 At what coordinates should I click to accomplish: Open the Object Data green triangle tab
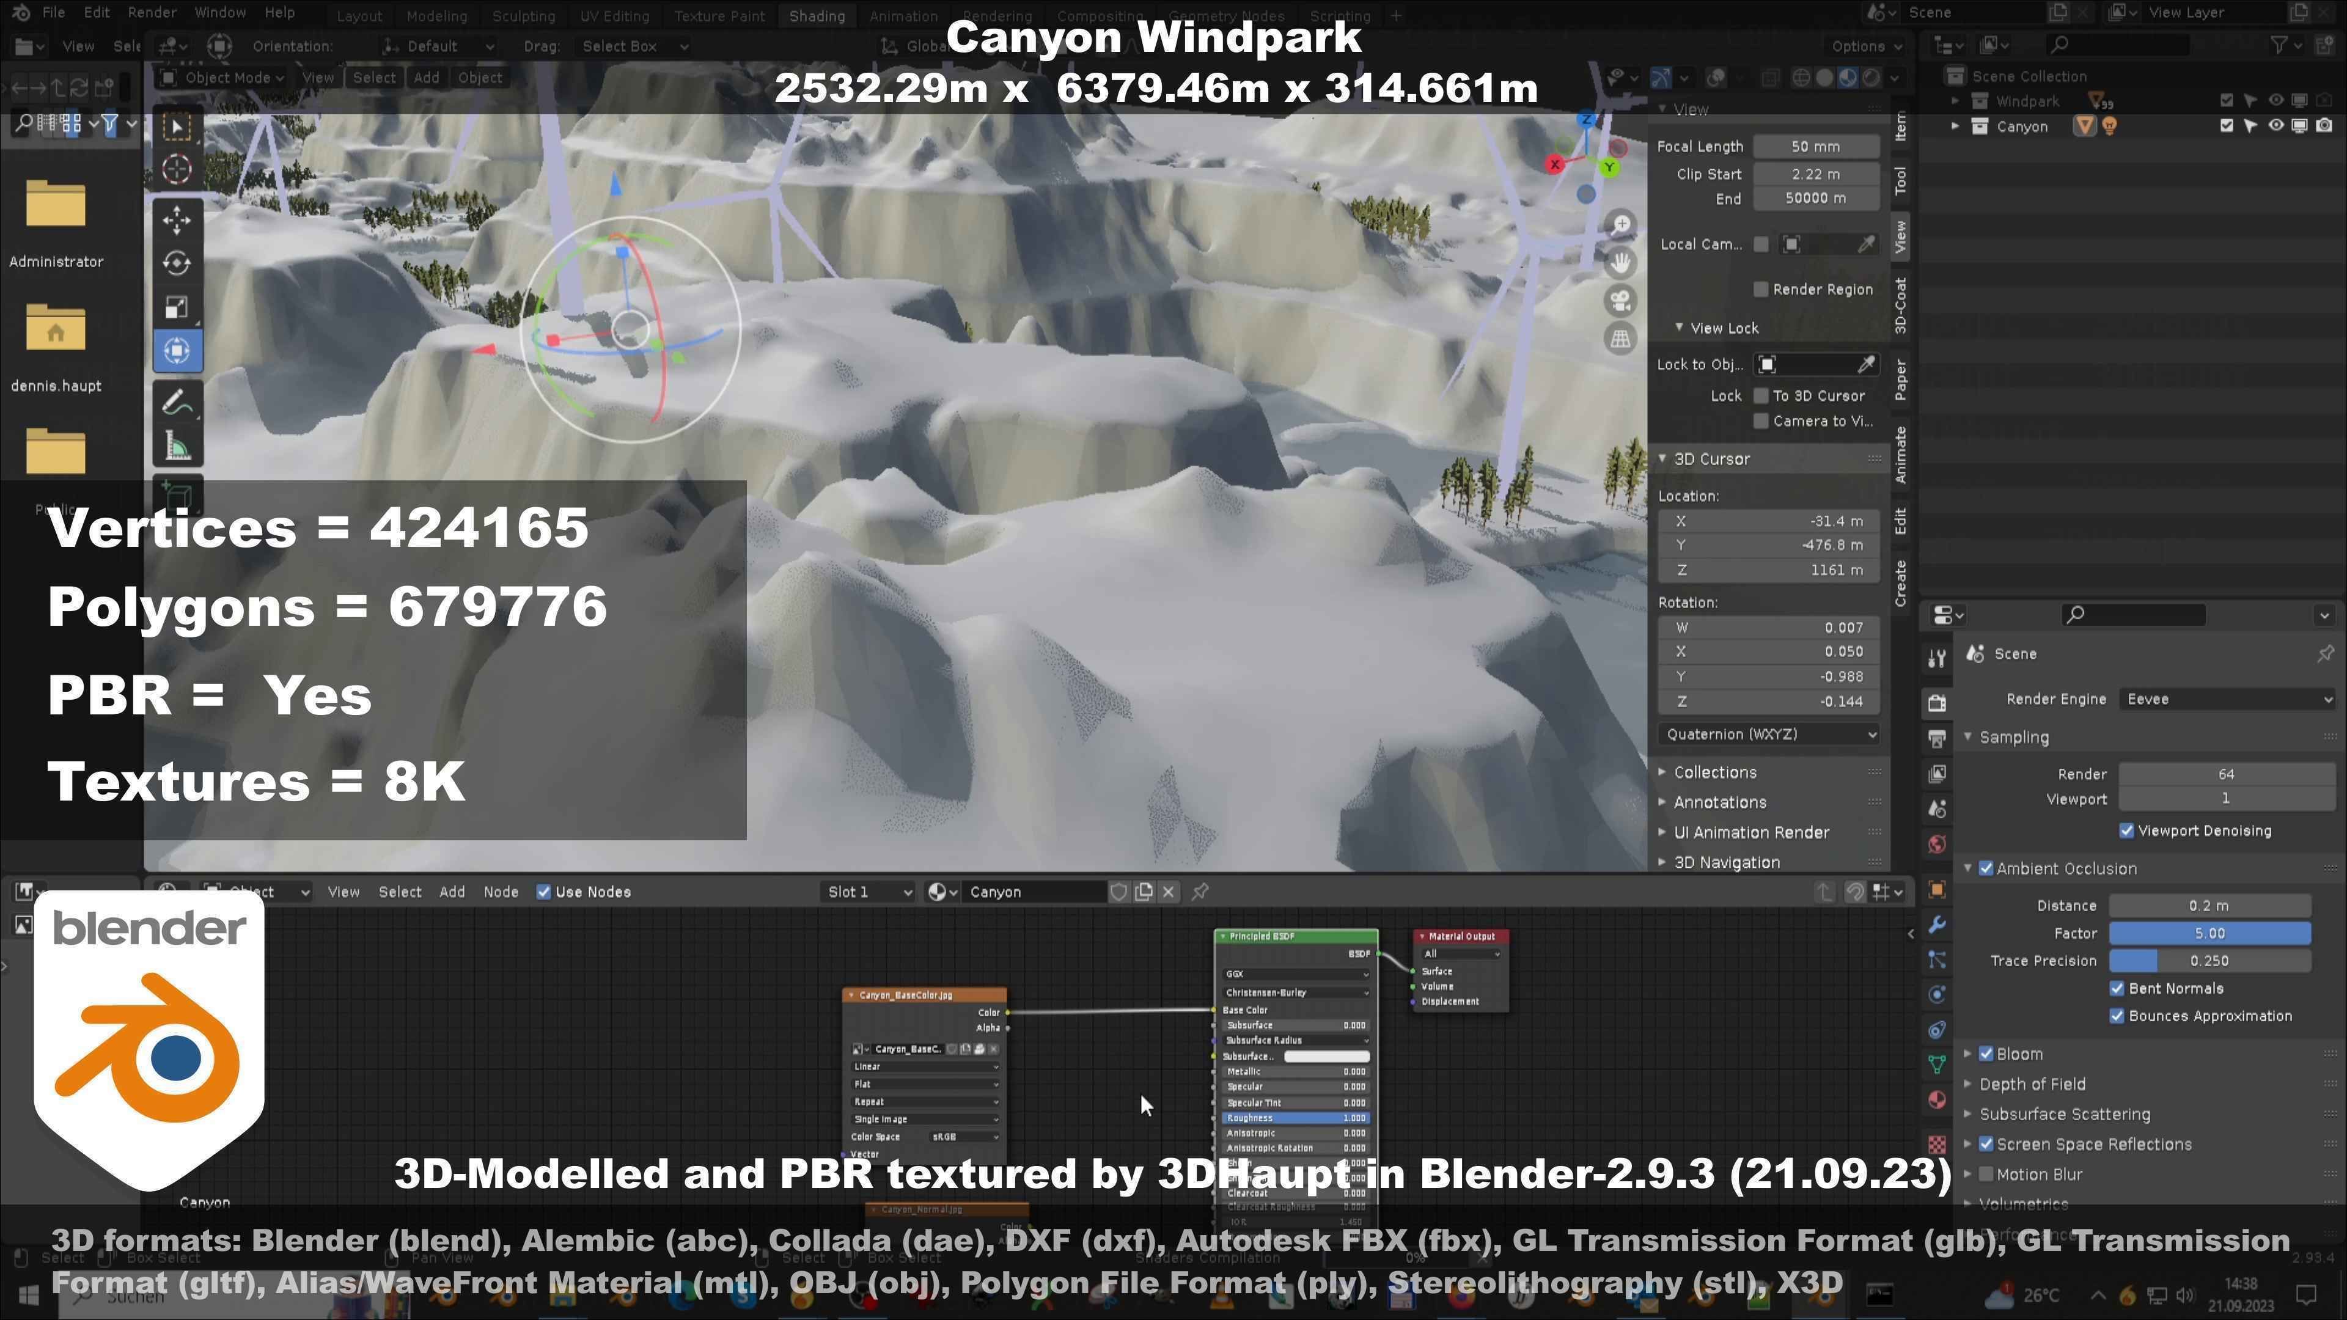pos(1937,1064)
